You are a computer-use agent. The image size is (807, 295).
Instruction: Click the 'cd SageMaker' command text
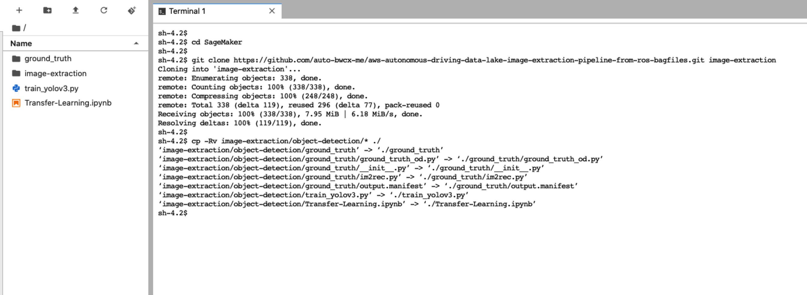pyautogui.click(x=217, y=42)
